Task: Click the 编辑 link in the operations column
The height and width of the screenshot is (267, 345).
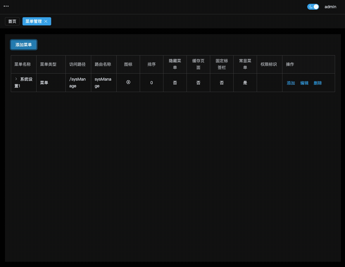Action: coord(304,83)
